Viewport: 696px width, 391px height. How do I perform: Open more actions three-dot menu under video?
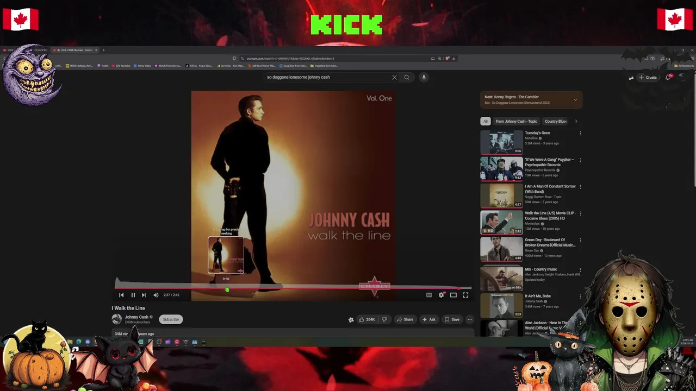point(470,319)
